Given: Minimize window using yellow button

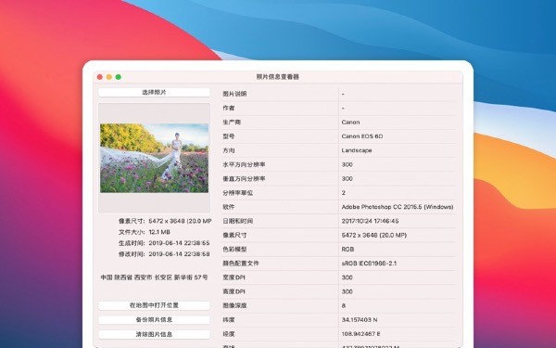Looking at the screenshot, I should pyautogui.click(x=108, y=77).
